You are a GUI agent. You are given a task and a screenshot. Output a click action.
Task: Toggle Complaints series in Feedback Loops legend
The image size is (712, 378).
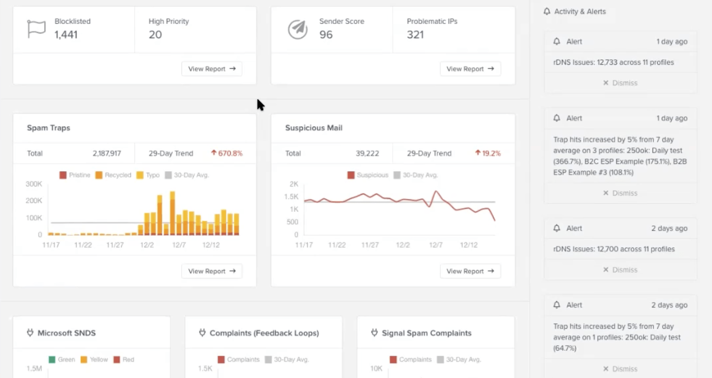[x=239, y=359]
